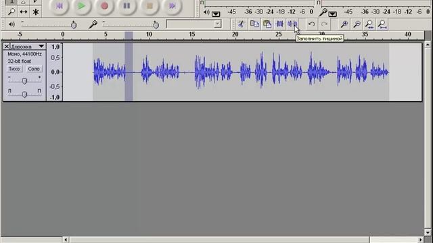Image resolution: width=433 pixels, height=243 pixels.
Task: Fit selection in window icon
Action: click(369, 24)
